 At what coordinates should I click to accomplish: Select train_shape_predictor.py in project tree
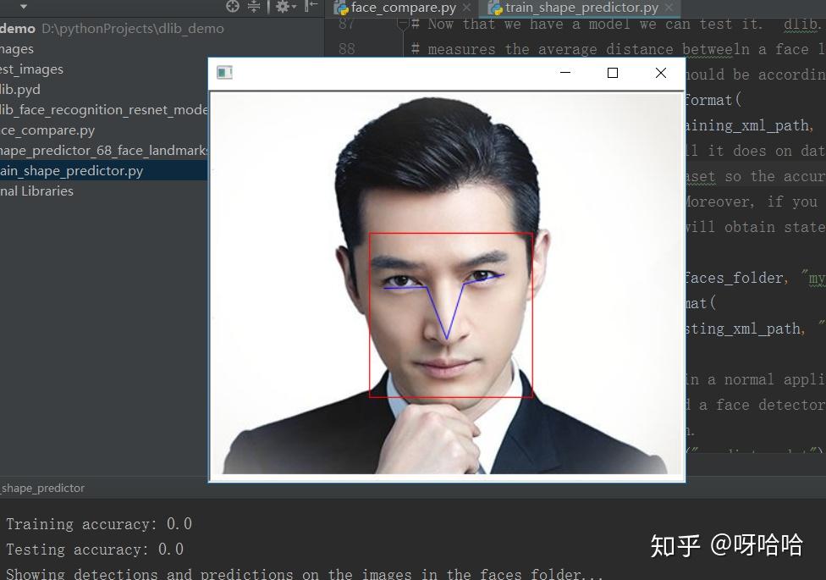tap(72, 171)
